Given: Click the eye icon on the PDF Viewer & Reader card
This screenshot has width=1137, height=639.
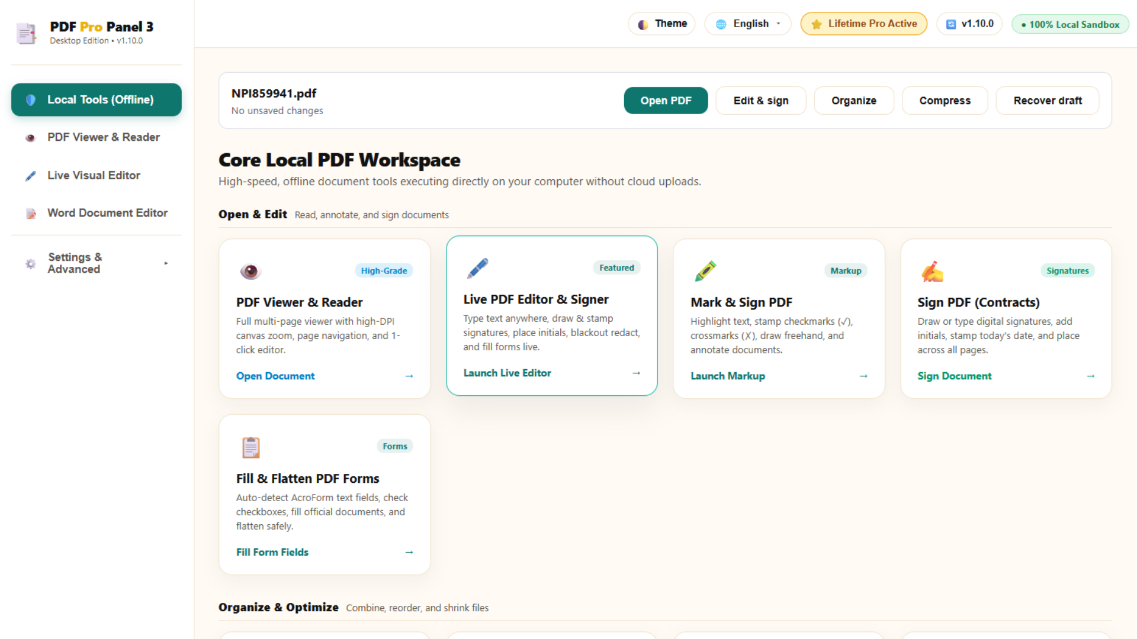Looking at the screenshot, I should (x=250, y=271).
